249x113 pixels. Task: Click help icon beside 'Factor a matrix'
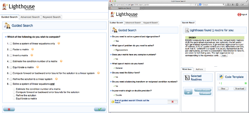(33, 49)
